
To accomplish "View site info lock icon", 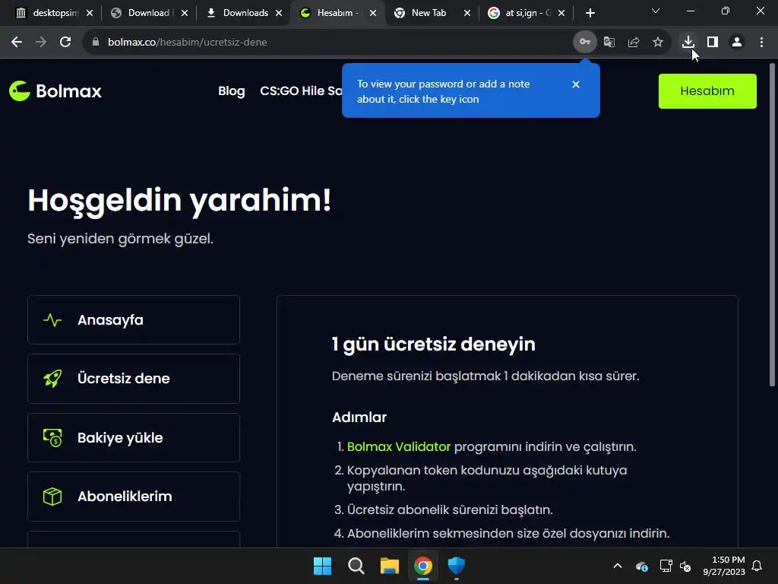I will point(96,43).
